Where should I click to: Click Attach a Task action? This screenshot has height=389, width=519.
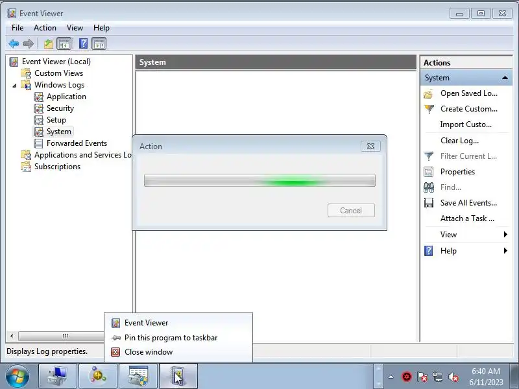(467, 218)
